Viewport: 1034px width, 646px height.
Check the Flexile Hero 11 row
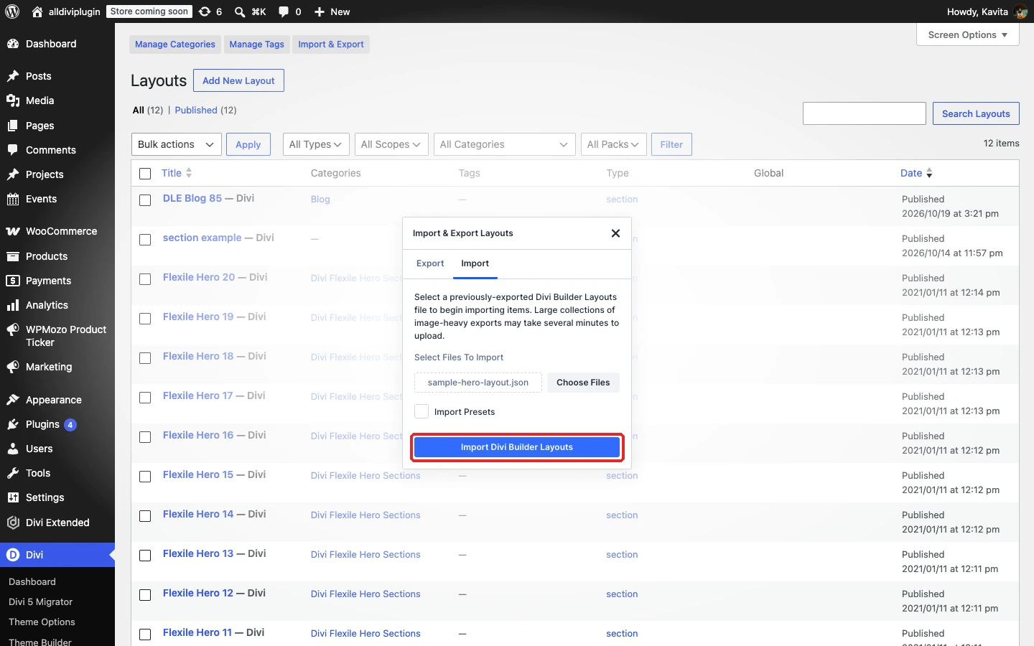[145, 635]
